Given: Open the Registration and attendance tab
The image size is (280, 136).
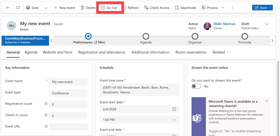Looking at the screenshot, I should [x=101, y=52].
